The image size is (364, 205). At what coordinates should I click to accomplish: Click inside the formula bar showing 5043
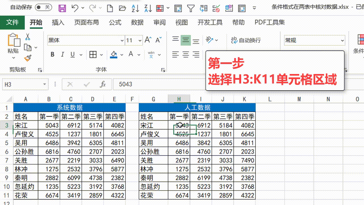[x=142, y=84]
